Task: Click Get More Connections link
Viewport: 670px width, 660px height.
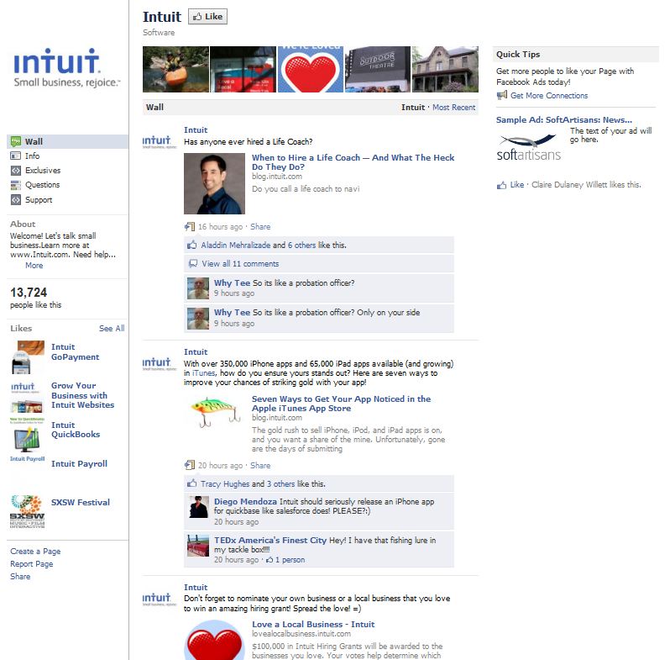Action: pyautogui.click(x=549, y=96)
